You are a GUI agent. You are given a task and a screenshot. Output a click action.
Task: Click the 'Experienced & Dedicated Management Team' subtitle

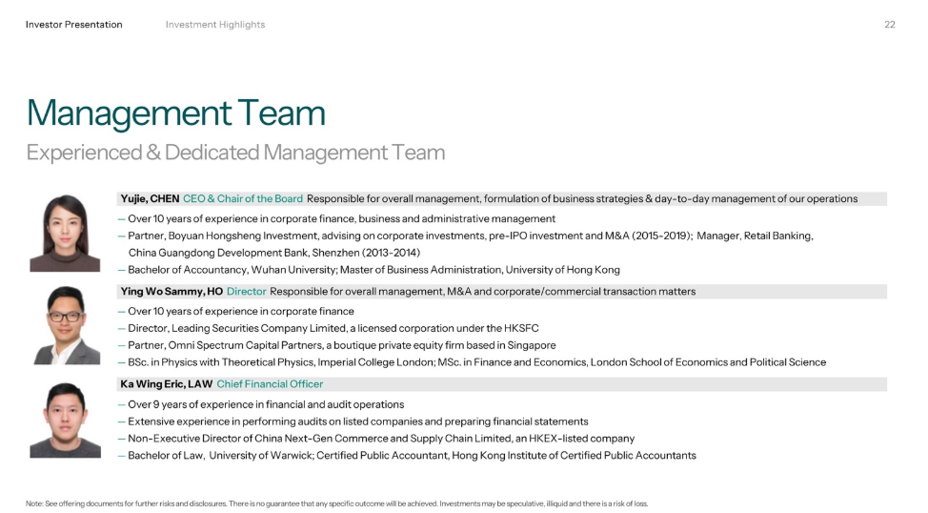click(x=235, y=153)
